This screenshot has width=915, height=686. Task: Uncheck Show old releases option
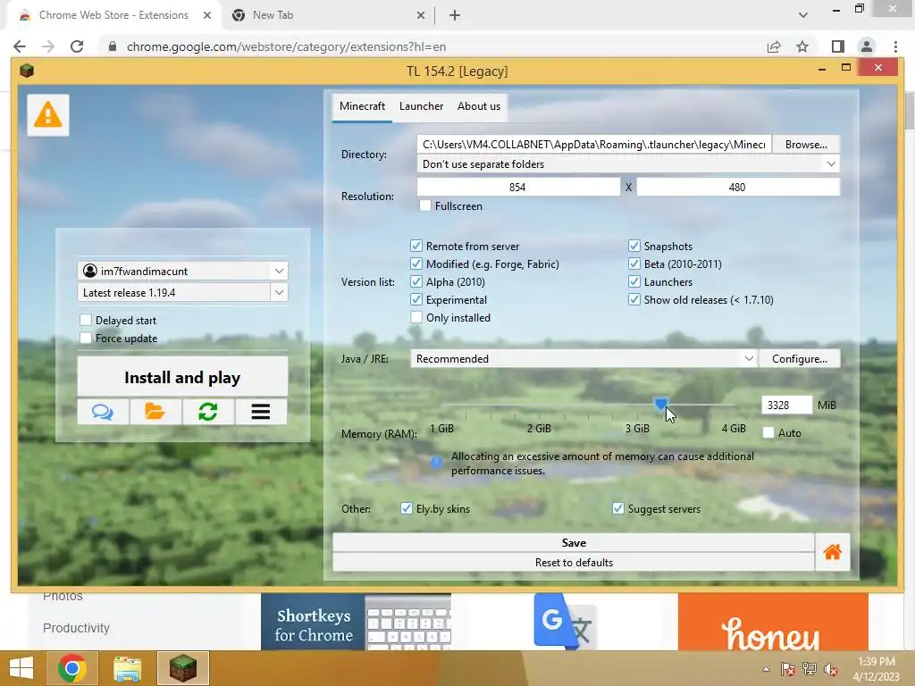pyautogui.click(x=634, y=300)
